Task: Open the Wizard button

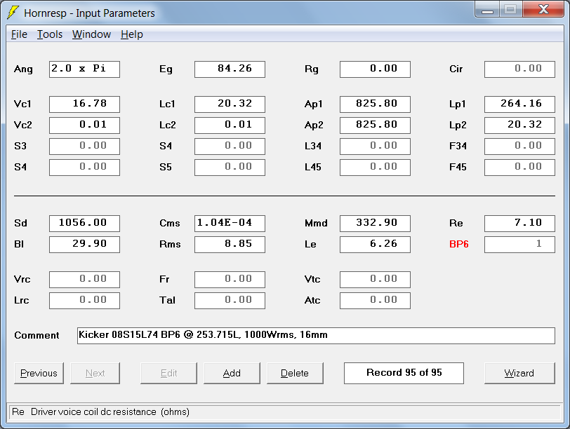Action: [x=519, y=373]
